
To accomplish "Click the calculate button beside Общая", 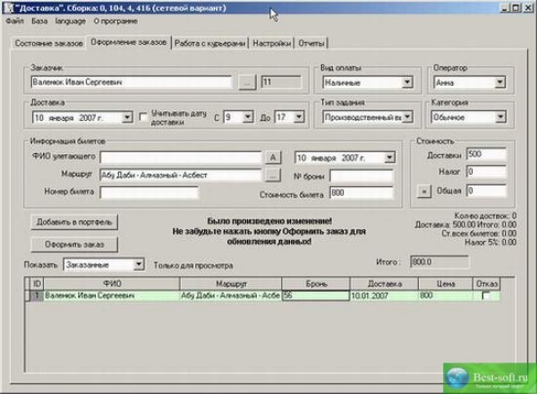I will pyautogui.click(x=424, y=191).
